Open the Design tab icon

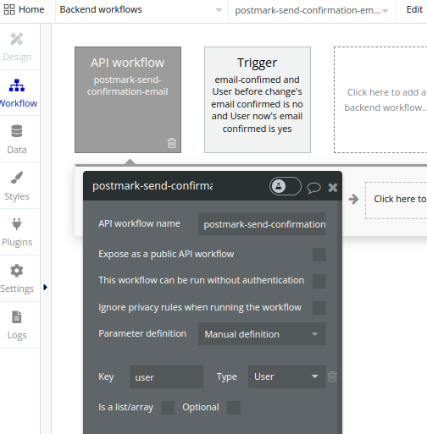point(17,39)
